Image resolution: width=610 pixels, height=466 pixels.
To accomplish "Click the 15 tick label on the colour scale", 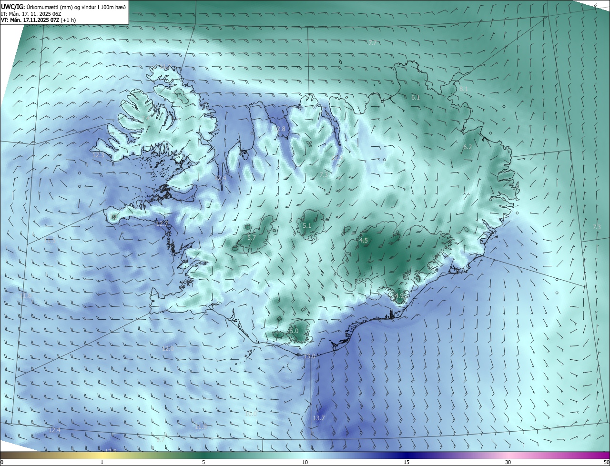I will pyautogui.click(x=407, y=462).
